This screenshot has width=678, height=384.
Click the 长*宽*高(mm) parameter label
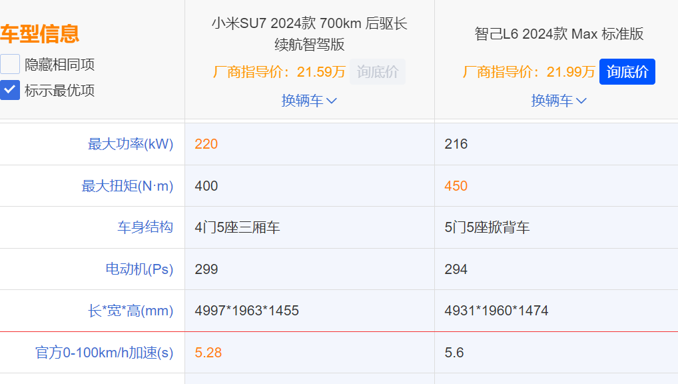click(x=131, y=311)
